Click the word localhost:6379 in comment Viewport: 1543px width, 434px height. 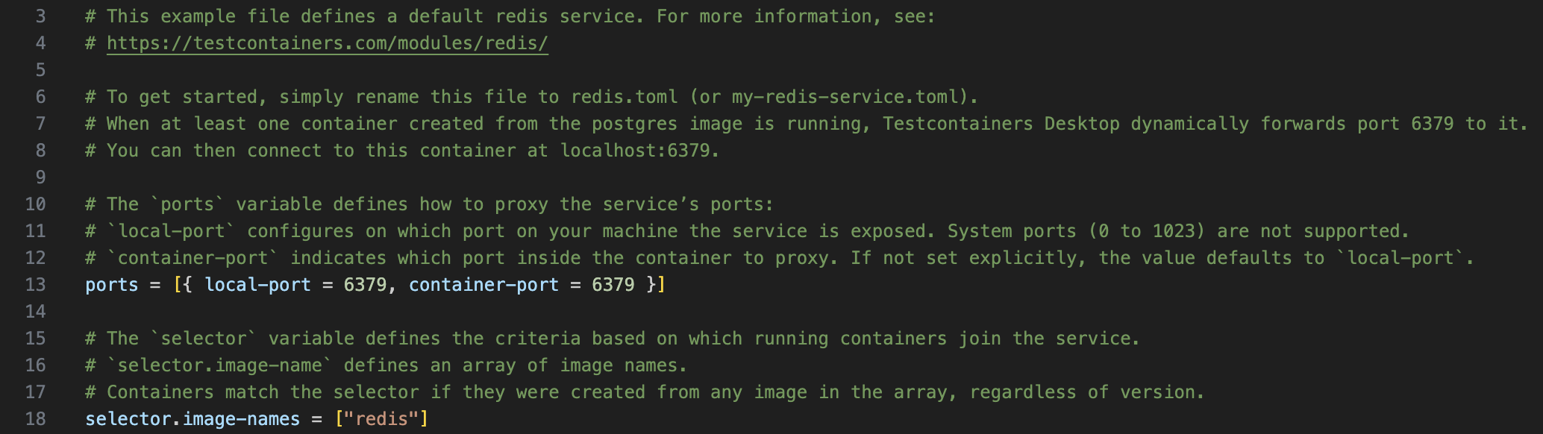[x=634, y=151]
